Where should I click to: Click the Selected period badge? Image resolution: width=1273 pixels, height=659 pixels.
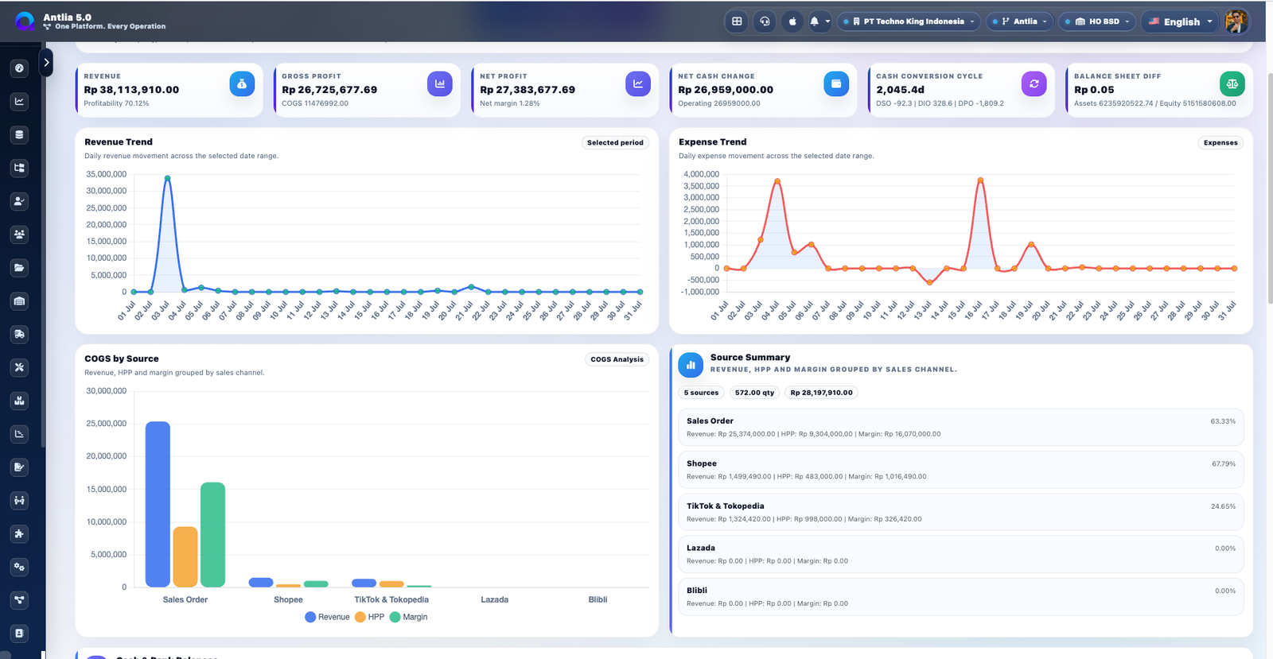coord(615,143)
